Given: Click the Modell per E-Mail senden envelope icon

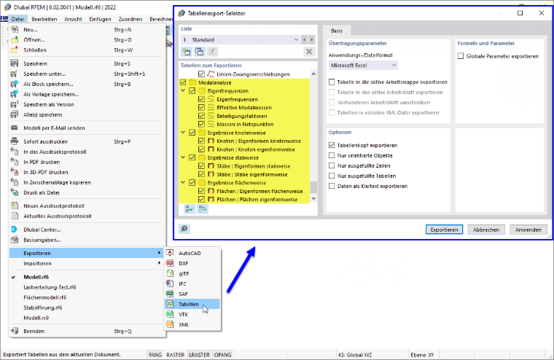Looking at the screenshot, I should [15, 128].
